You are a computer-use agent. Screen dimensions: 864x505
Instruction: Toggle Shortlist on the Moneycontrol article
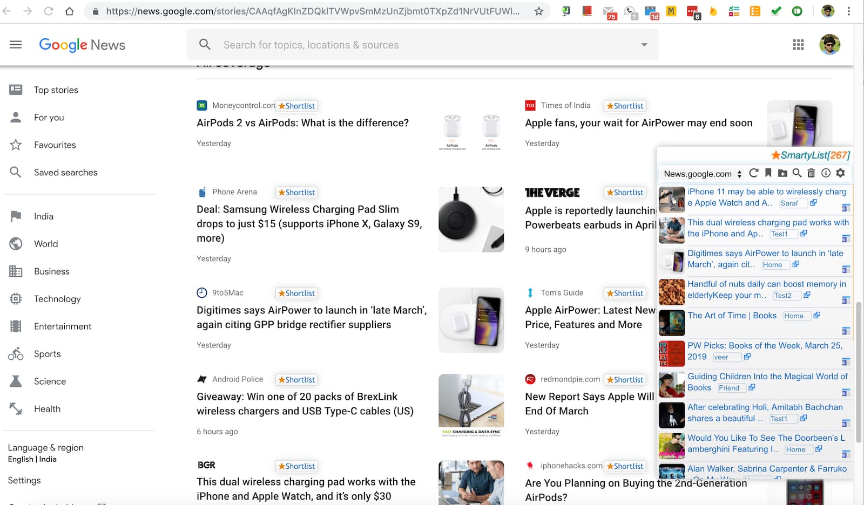pos(296,106)
